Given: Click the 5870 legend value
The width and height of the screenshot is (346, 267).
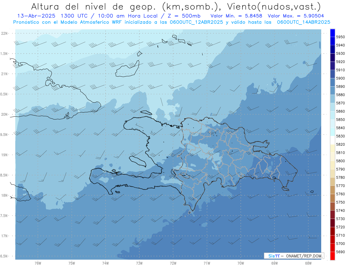Looking at the screenshot, I should [x=340, y=103].
